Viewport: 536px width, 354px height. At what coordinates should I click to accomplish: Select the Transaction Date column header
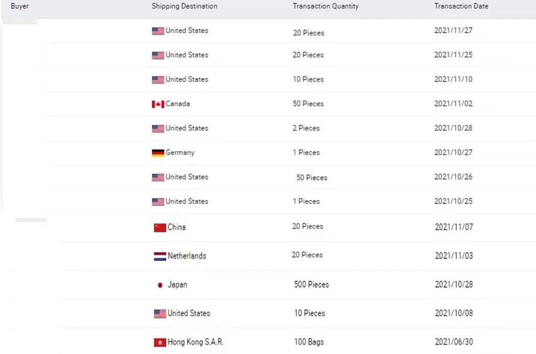pyautogui.click(x=461, y=6)
